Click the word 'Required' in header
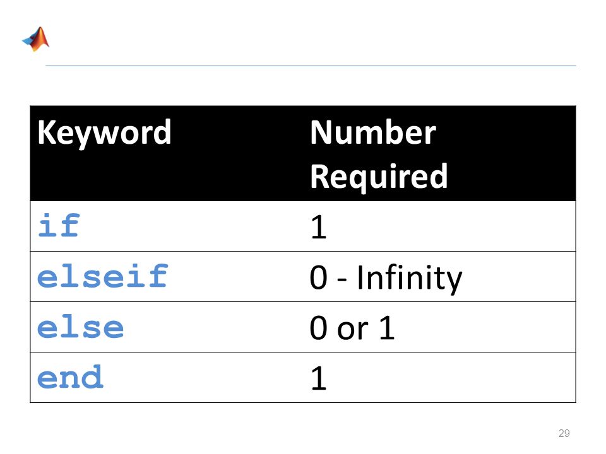Image resolution: width=606 pixels, height=454 pixels. [379, 177]
